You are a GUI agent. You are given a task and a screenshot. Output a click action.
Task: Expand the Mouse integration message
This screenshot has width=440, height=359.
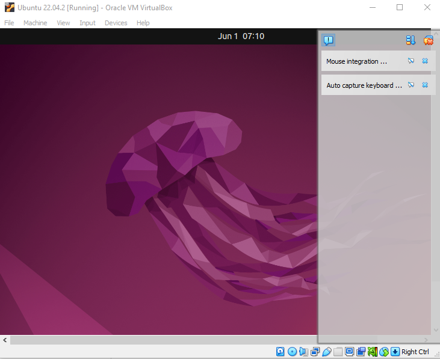point(357,61)
